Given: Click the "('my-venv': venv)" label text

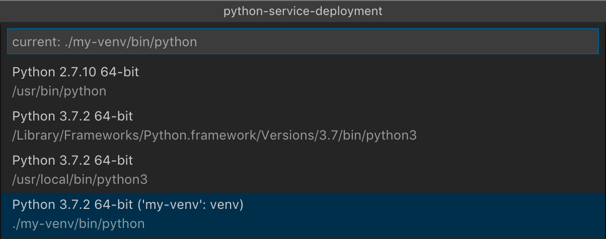Looking at the screenshot, I should pos(190,205).
